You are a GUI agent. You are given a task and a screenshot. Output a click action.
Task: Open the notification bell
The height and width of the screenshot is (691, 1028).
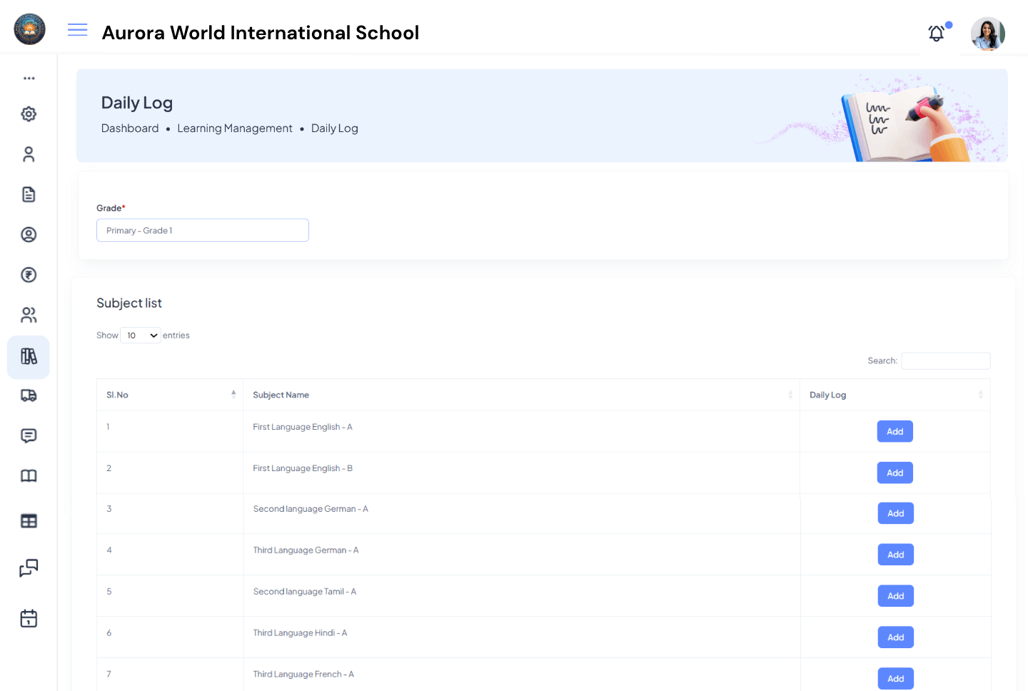pos(936,33)
